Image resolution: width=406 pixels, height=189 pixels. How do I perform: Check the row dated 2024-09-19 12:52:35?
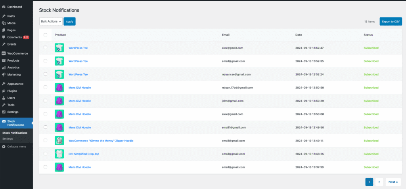pyautogui.click(x=46, y=60)
